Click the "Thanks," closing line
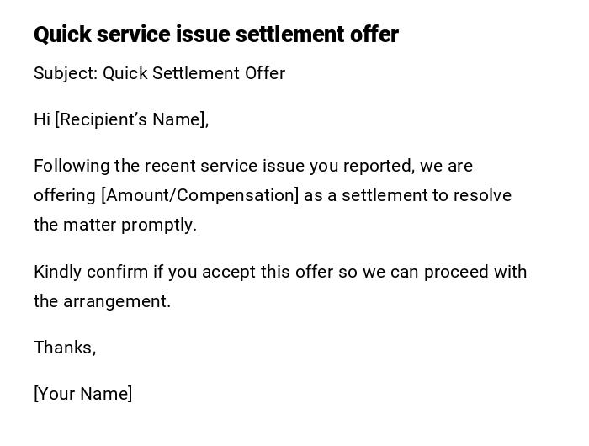 point(65,348)
